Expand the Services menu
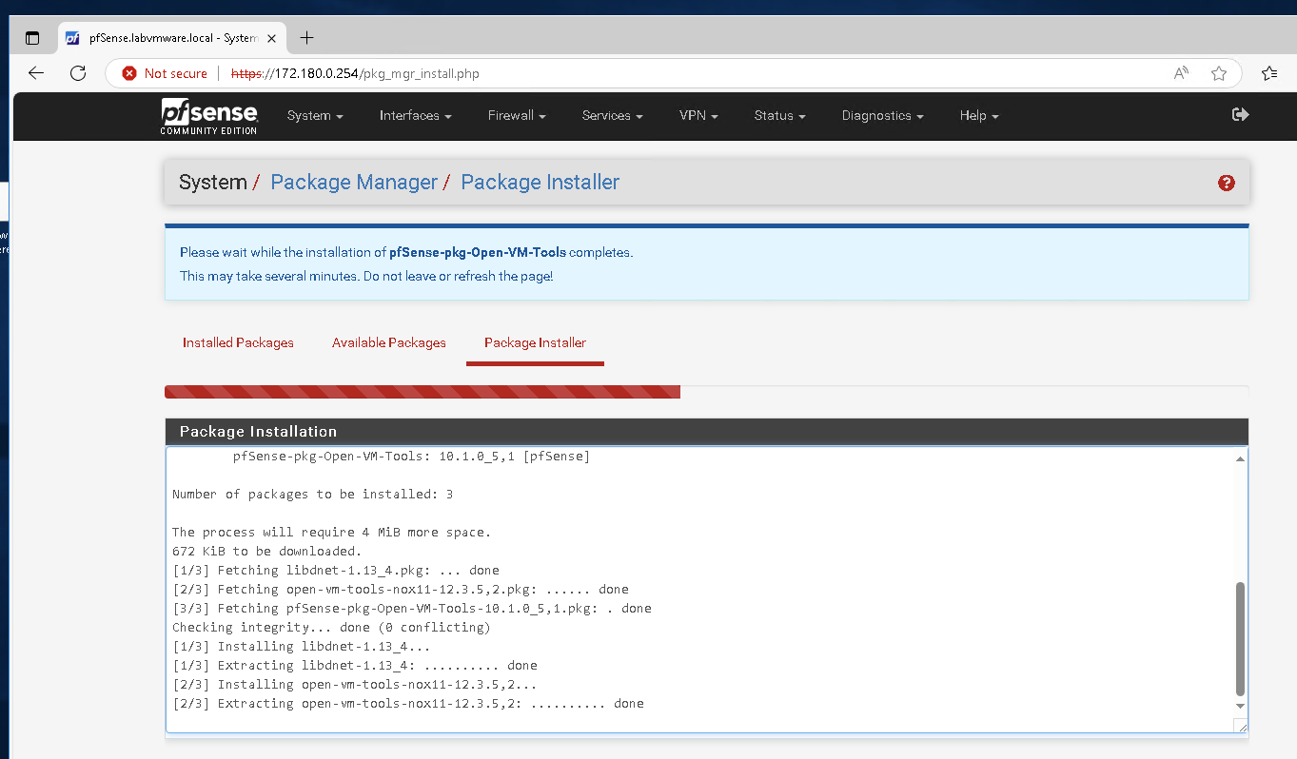 [612, 116]
